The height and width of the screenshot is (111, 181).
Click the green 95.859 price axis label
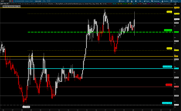point(176,32)
